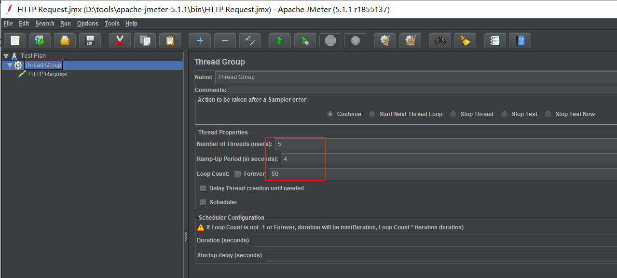This screenshot has height=278, width=617.
Task: Open the Search menu
Action: pos(44,24)
